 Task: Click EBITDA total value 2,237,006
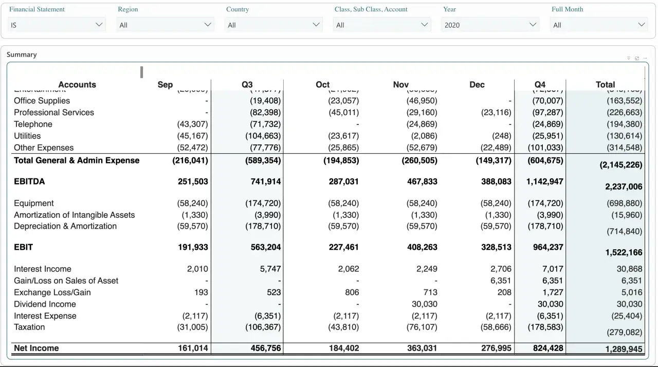tap(624, 187)
